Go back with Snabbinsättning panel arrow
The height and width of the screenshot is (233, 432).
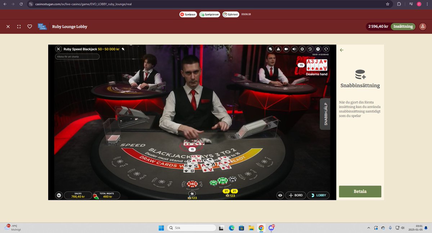(342, 50)
